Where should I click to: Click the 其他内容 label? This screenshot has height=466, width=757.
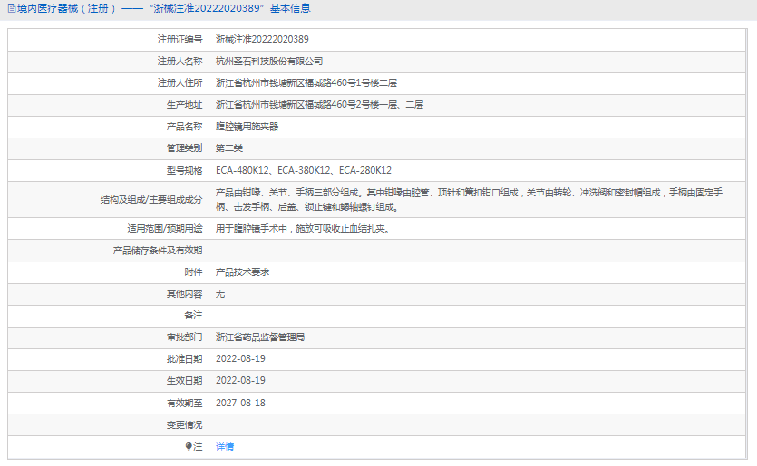pyautogui.click(x=184, y=294)
